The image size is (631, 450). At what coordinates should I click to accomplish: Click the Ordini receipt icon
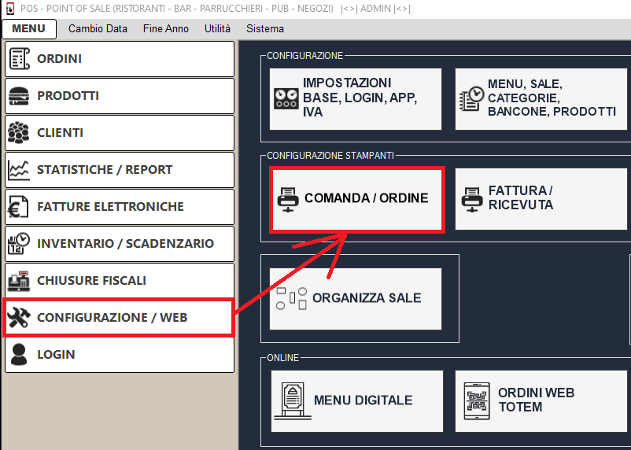[19, 59]
